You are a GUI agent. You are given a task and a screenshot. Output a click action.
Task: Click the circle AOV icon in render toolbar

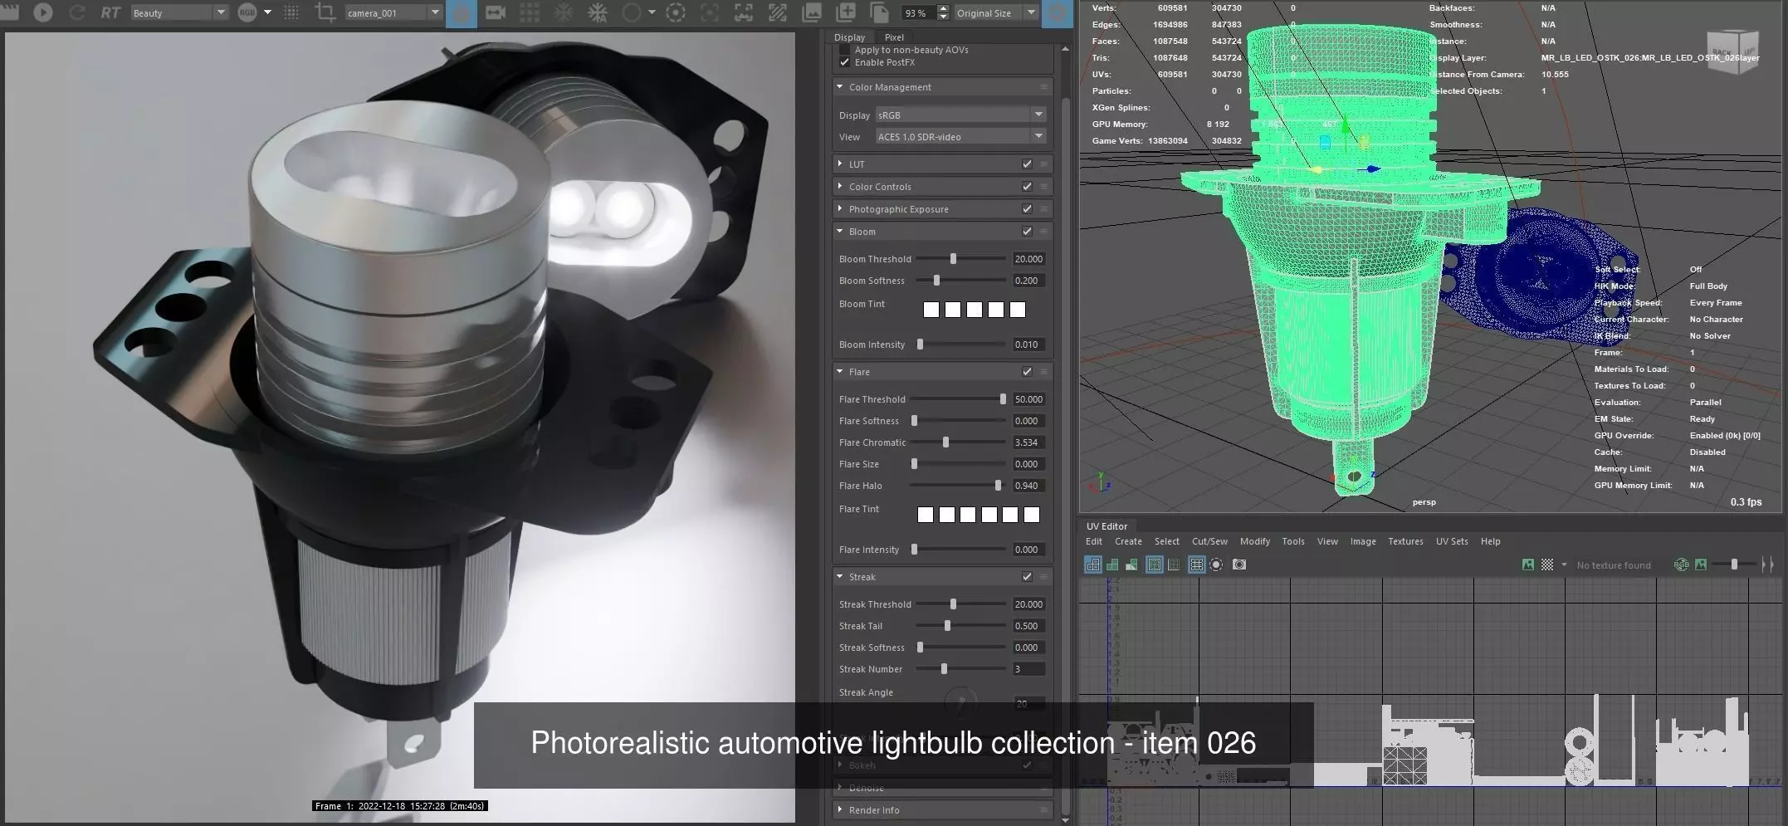632,12
